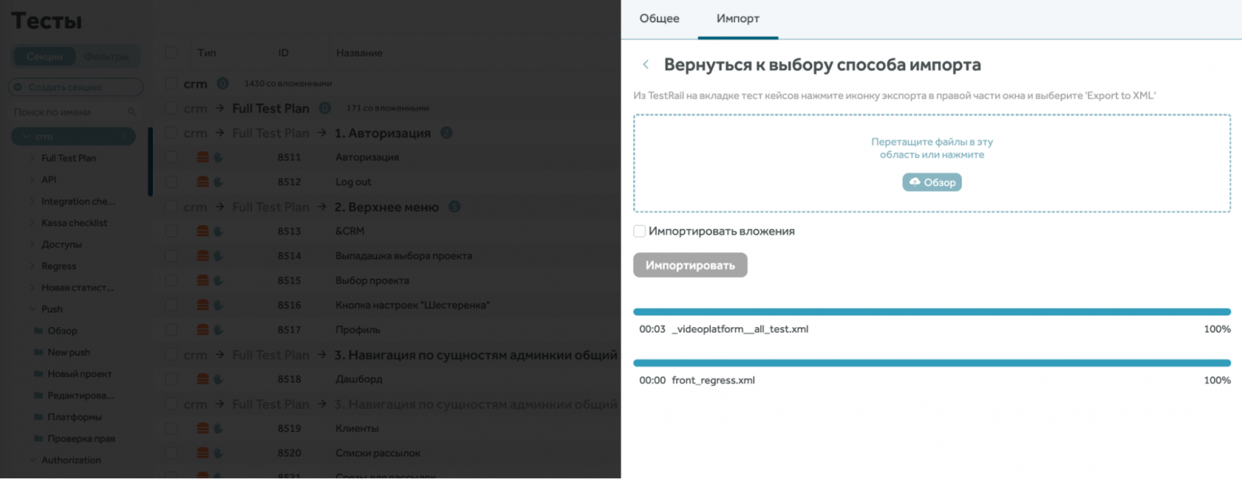
Task: Collapse the crm root section in the tree
Action: click(25, 137)
